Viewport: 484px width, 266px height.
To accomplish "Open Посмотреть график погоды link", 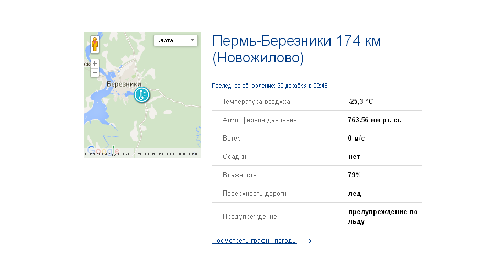I will (254, 241).
